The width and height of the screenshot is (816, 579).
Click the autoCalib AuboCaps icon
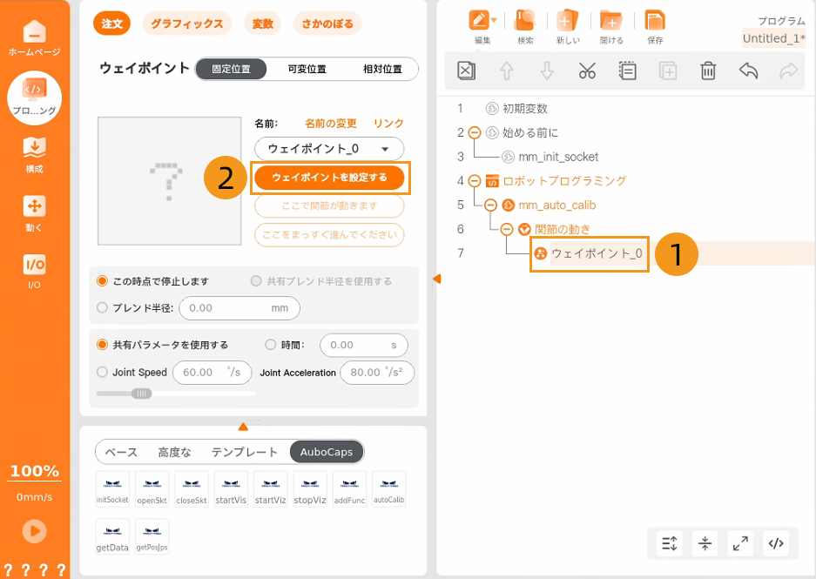pos(388,489)
